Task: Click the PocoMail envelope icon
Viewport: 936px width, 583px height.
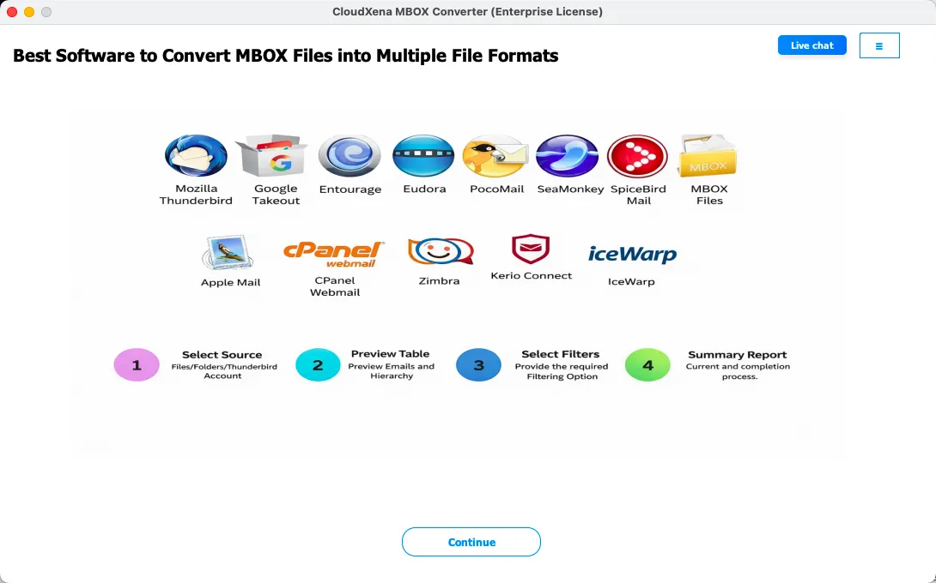Action: 495,156
